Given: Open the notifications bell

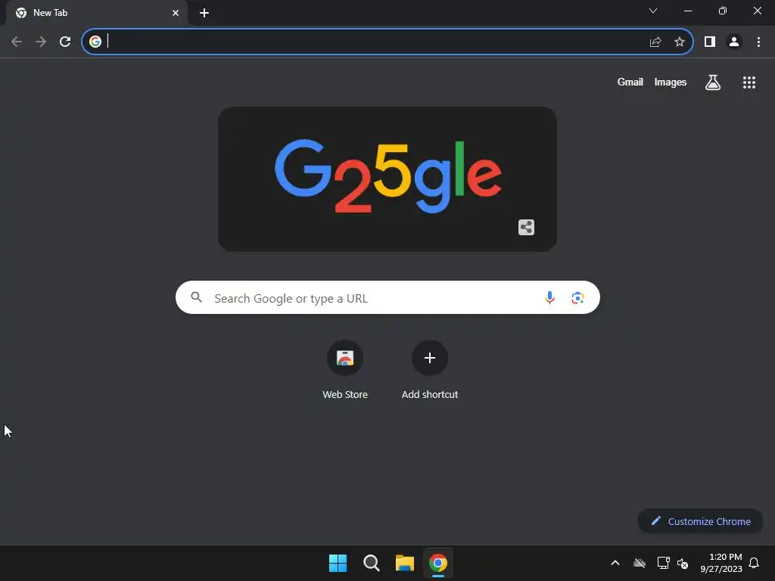Looking at the screenshot, I should (755, 563).
